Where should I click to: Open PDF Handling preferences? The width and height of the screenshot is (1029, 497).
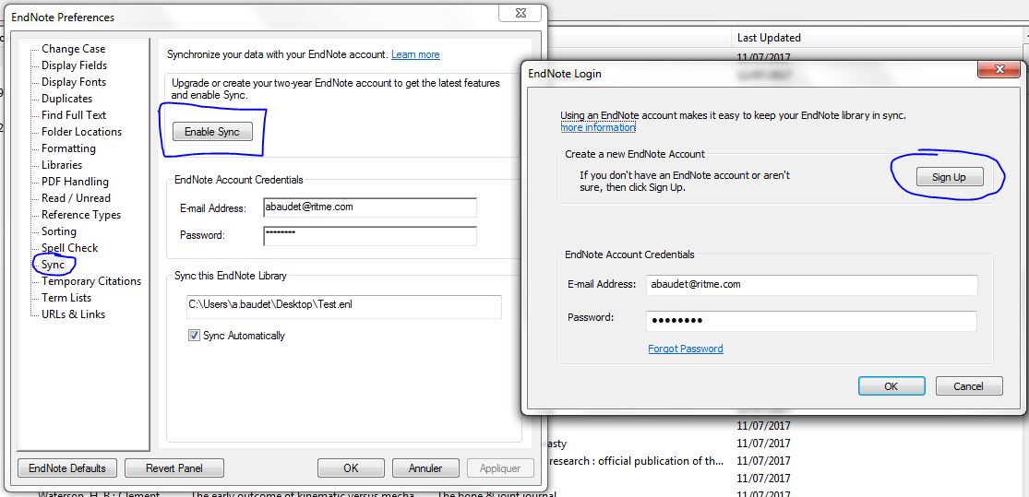75,182
